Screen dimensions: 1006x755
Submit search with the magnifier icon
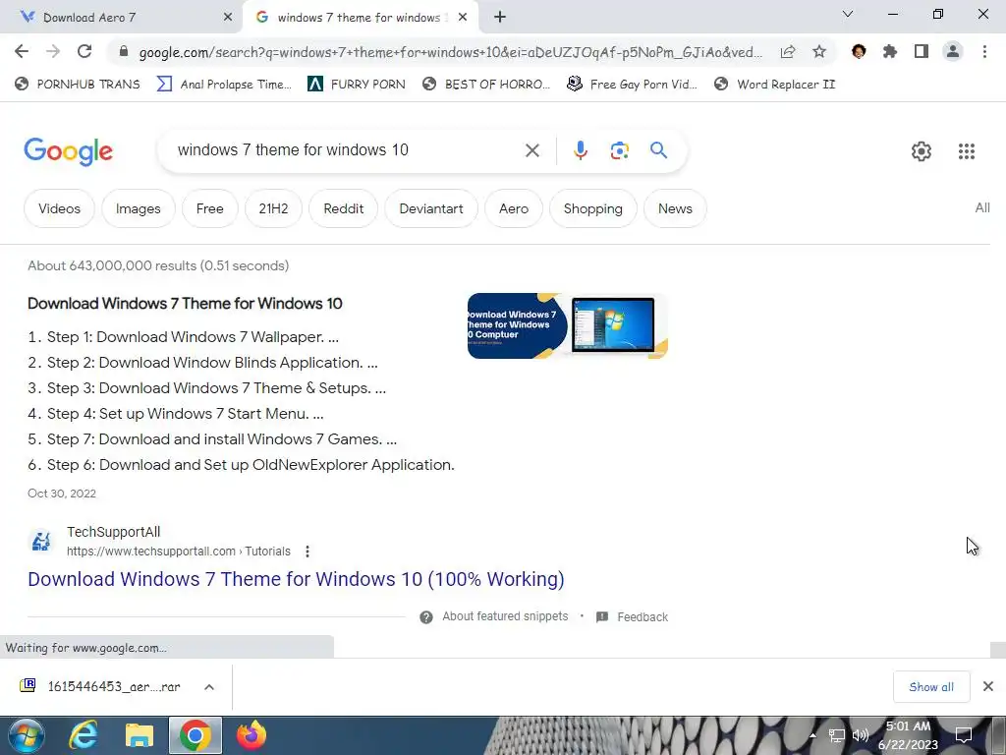[659, 150]
